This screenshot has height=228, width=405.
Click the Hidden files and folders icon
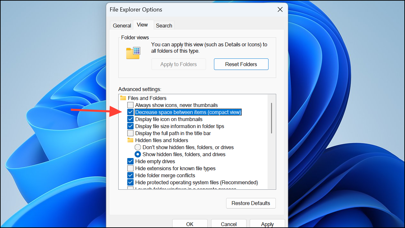[x=130, y=140]
